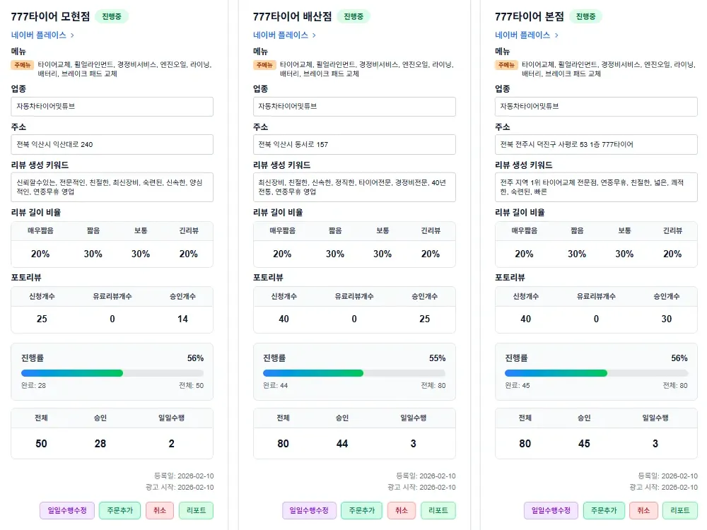The width and height of the screenshot is (707, 530).
Task: Click 취소 button on 본점 card
Action: (643, 510)
